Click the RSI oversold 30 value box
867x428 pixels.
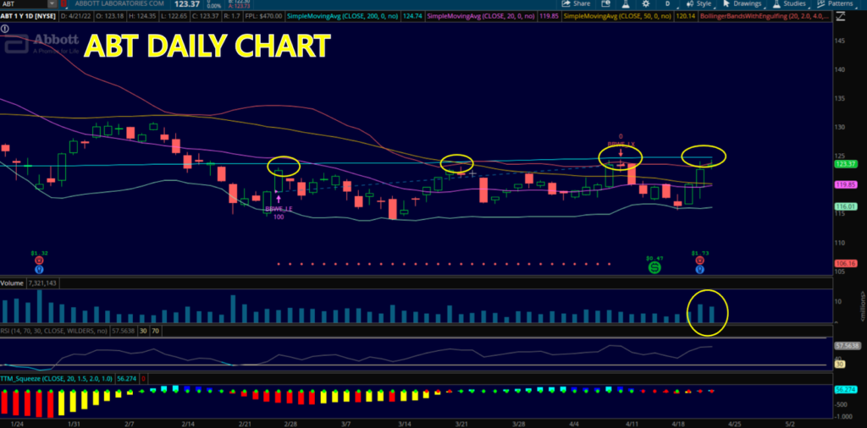(142, 330)
